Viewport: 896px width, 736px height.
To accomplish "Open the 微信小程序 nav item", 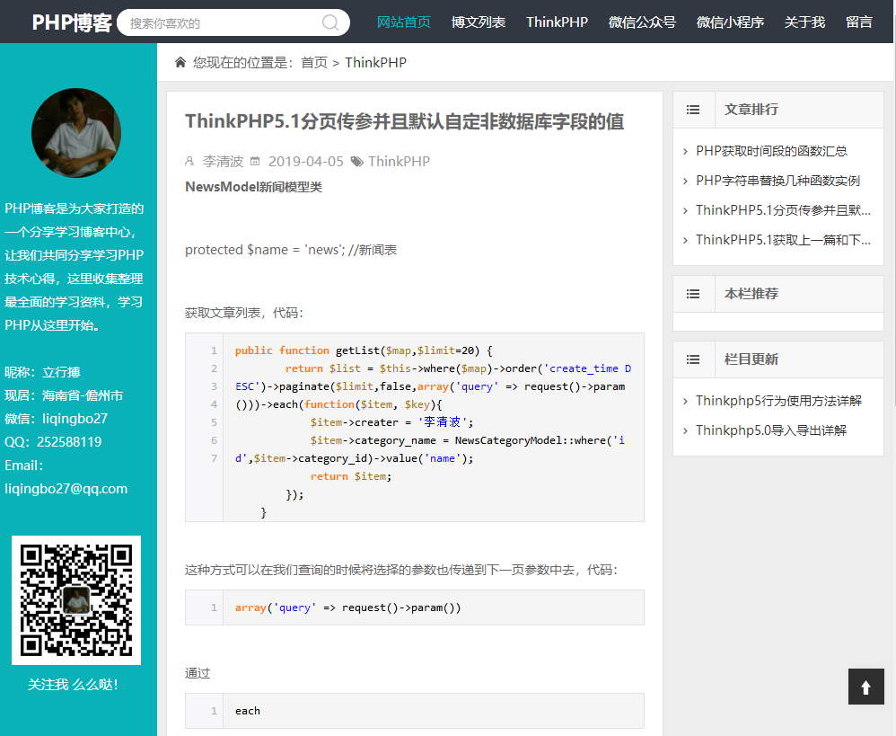I will tap(730, 22).
